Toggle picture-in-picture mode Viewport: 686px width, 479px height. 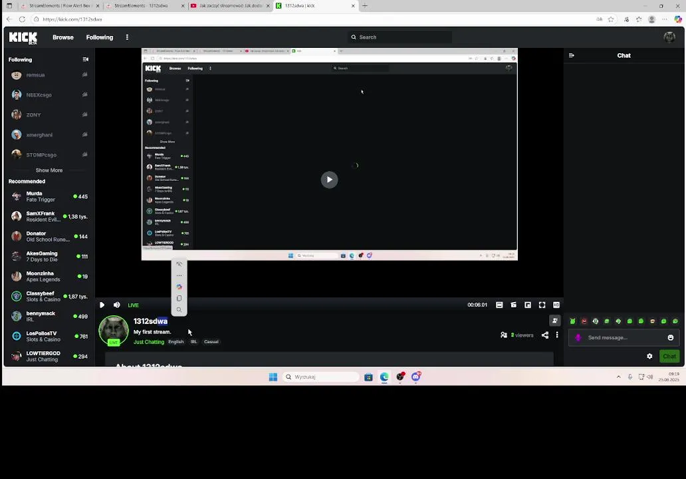coord(528,305)
